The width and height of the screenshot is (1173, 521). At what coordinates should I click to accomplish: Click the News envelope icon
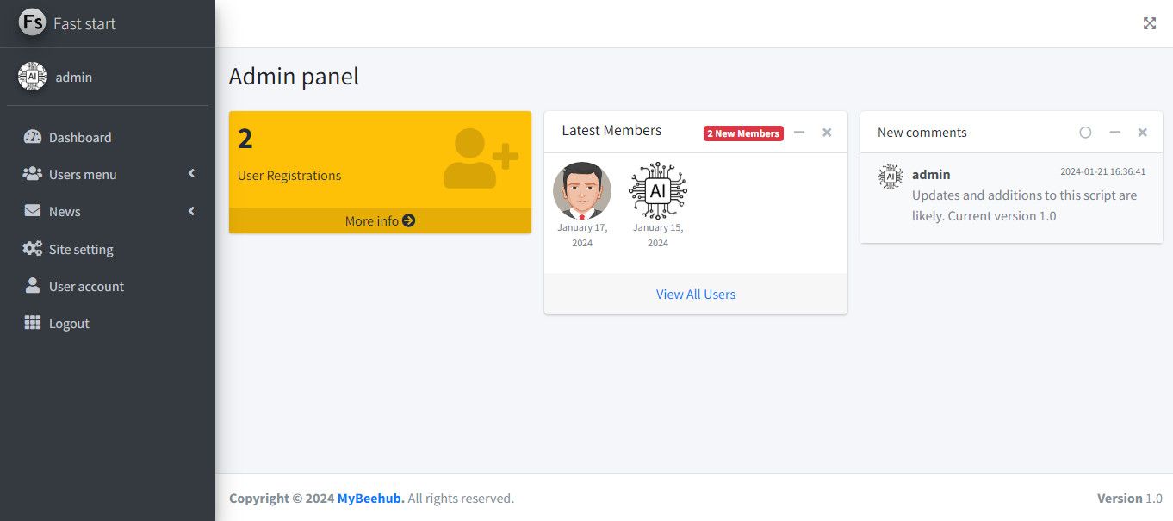(x=33, y=211)
